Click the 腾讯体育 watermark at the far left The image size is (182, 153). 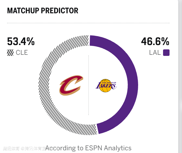11,148
